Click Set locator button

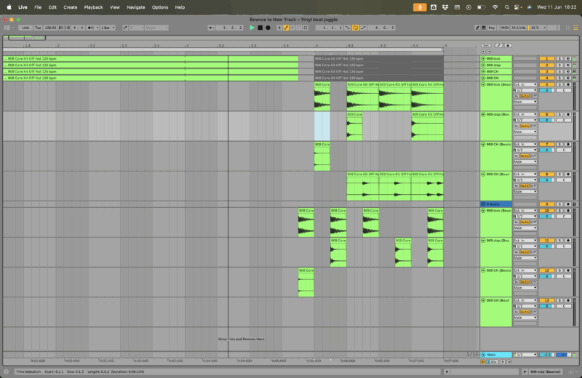pyautogui.click(x=486, y=44)
